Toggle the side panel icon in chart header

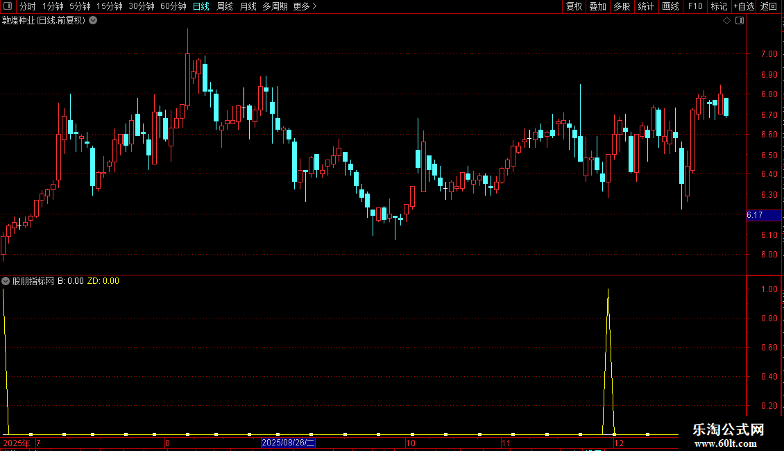pos(740,21)
